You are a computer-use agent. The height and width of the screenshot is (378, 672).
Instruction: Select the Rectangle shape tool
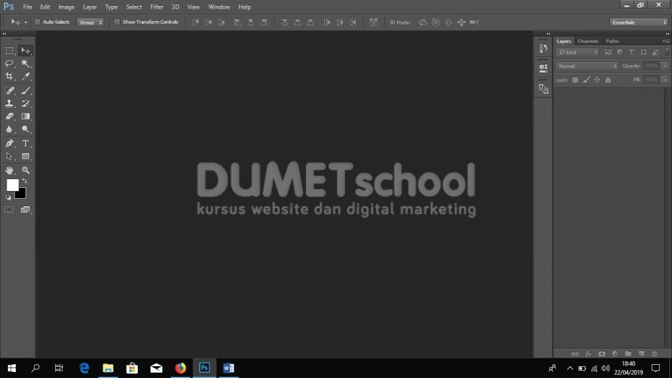click(x=26, y=156)
